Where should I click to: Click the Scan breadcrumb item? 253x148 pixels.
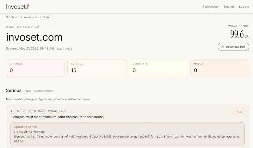[x=46, y=17]
